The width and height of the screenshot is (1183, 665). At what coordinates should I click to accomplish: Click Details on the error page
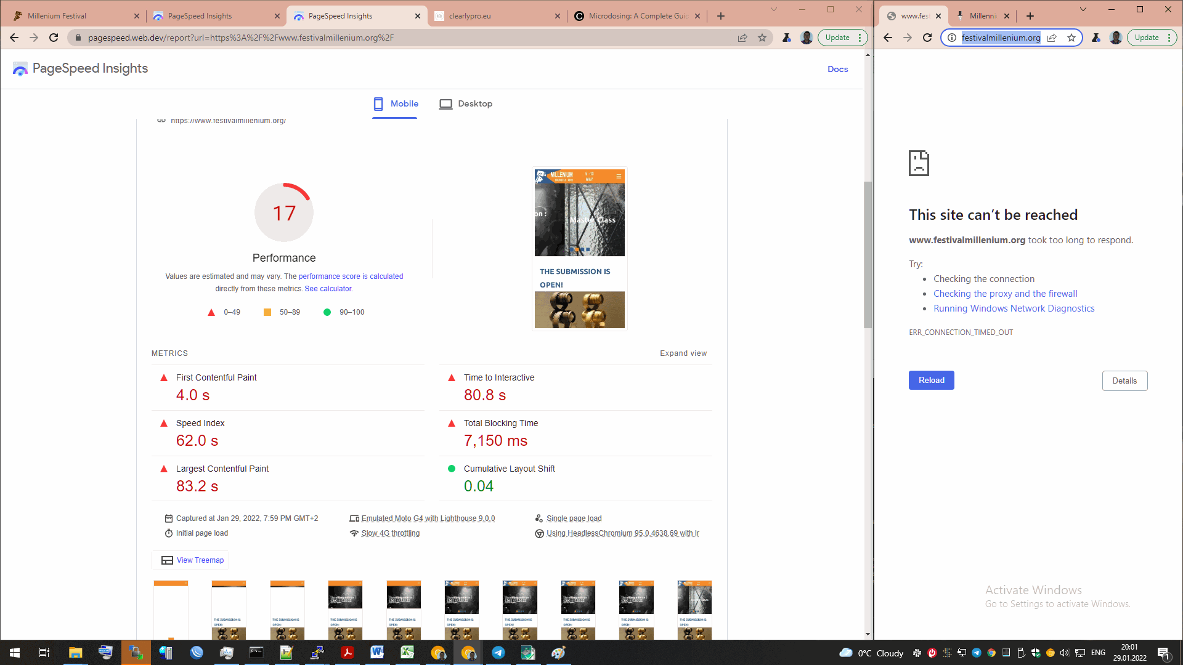(x=1124, y=381)
